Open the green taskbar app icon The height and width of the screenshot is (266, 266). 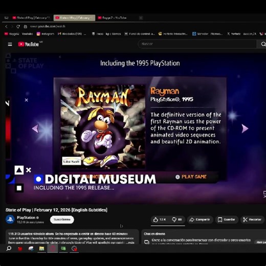(63, 249)
